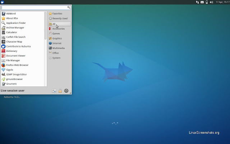Open the System category
The width and height of the screenshot is (230, 144).
pyautogui.click(x=60, y=58)
